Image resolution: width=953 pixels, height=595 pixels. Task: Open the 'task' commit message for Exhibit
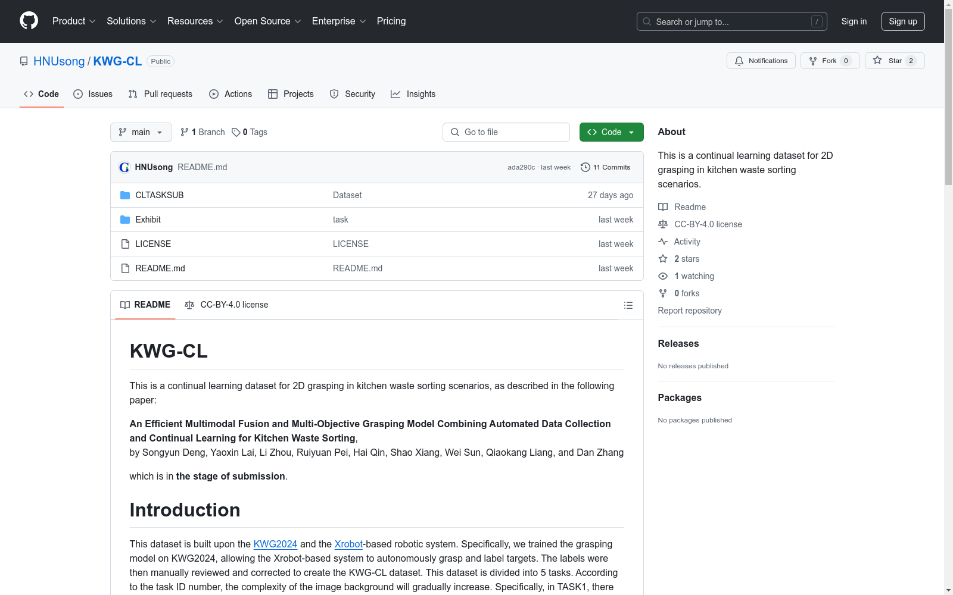[x=341, y=220]
